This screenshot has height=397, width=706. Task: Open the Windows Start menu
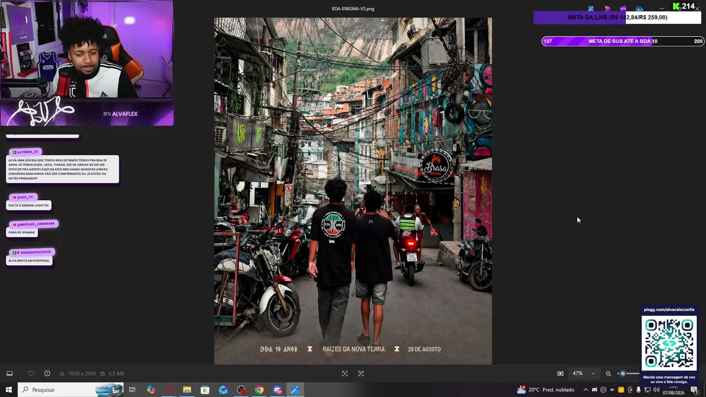[9, 390]
